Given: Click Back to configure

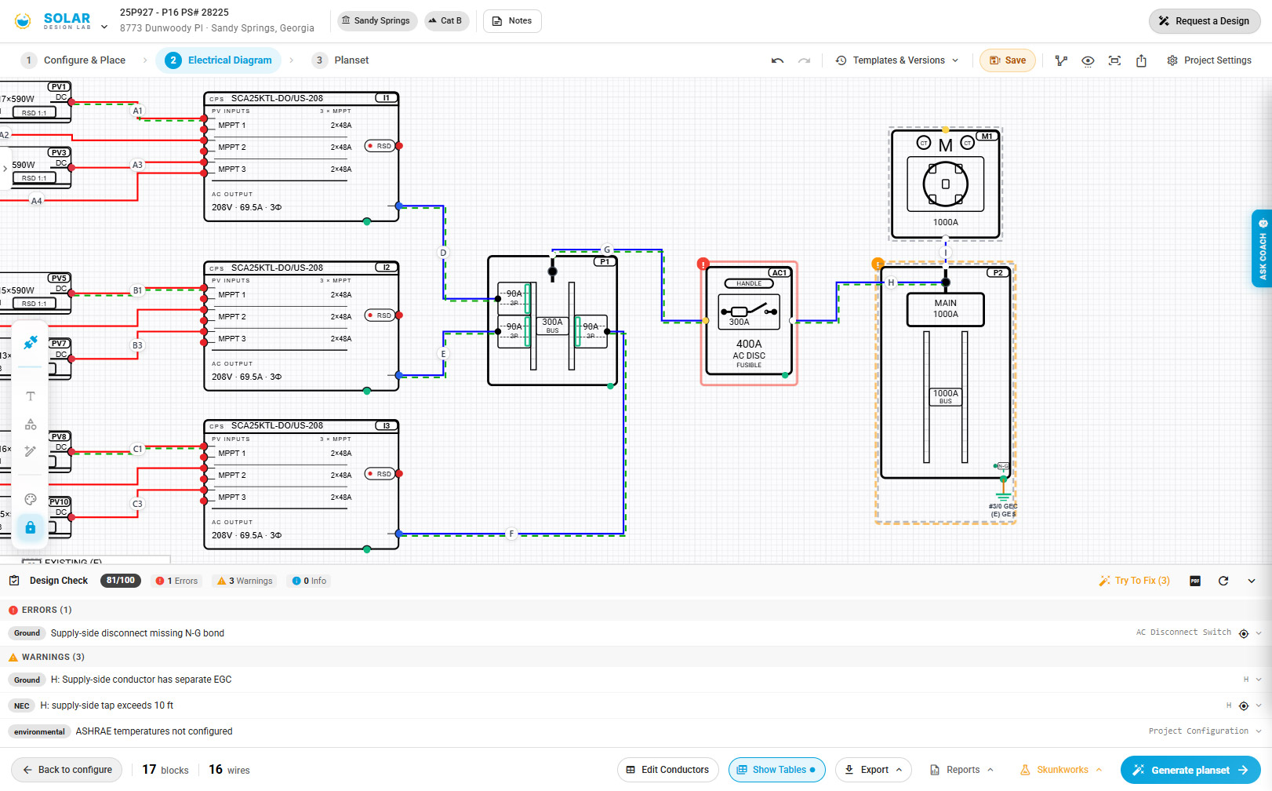Looking at the screenshot, I should pyautogui.click(x=67, y=770).
